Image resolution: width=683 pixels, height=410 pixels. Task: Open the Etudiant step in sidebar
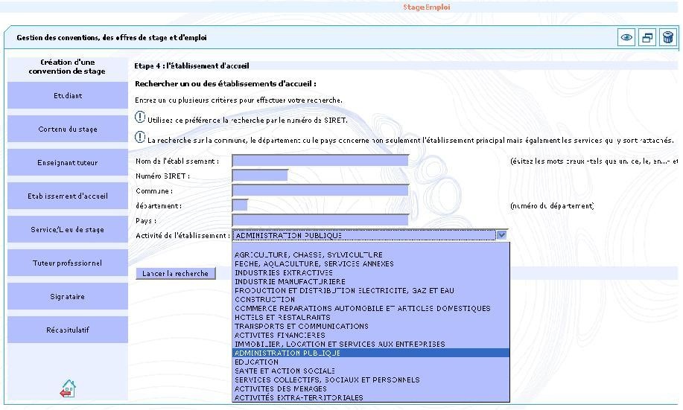click(68, 96)
